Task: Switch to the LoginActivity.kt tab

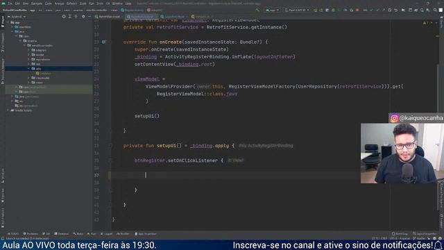Action: 173,17
